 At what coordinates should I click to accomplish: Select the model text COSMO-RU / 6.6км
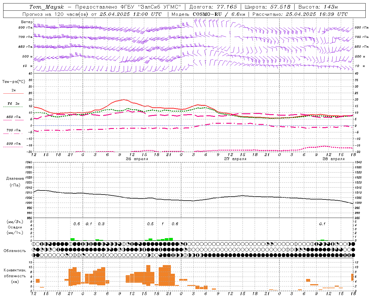point(219,14)
